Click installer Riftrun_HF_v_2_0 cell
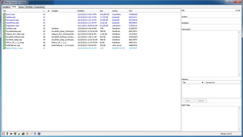Viewport: 243px width, 137px height. click(x=59, y=43)
